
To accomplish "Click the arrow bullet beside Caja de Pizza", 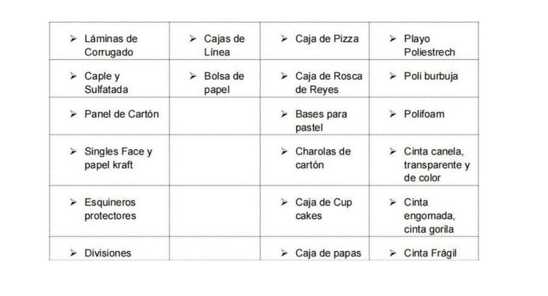I will [x=284, y=39].
